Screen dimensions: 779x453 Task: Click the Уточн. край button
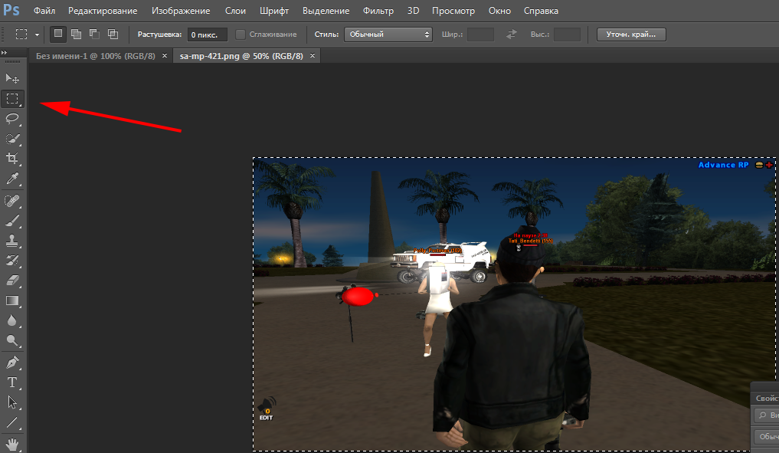point(631,34)
